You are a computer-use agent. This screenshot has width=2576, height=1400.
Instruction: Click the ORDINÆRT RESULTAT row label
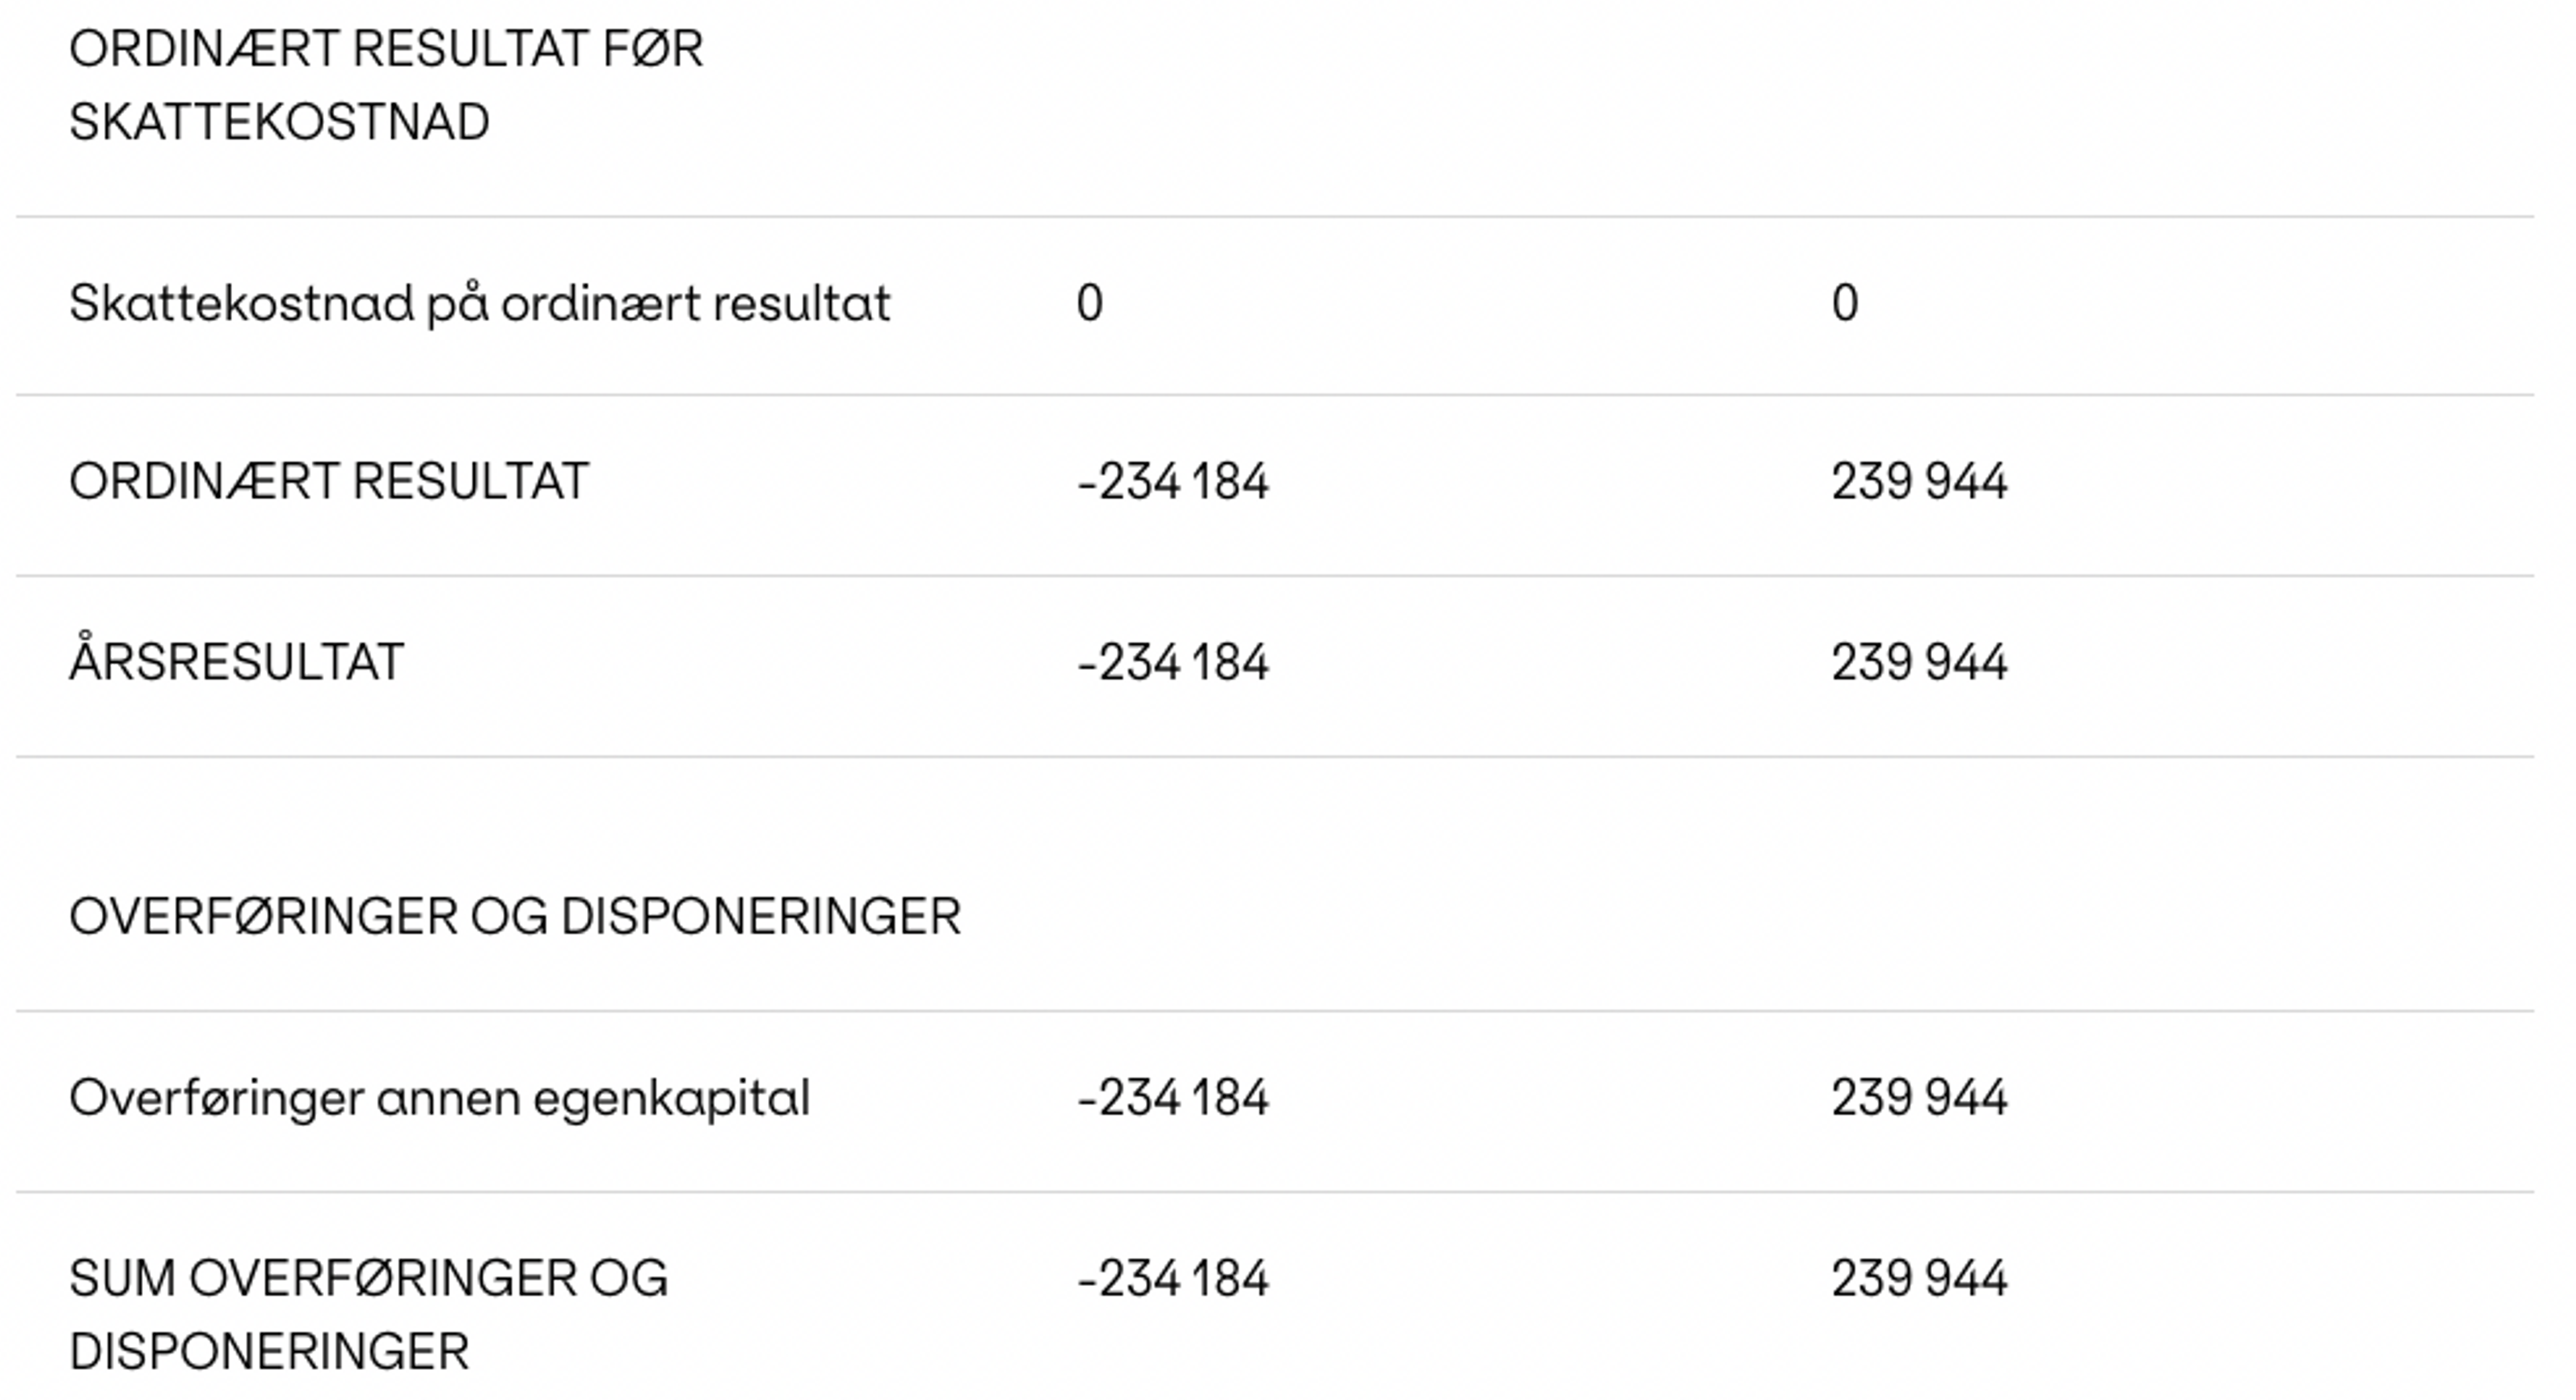click(329, 481)
